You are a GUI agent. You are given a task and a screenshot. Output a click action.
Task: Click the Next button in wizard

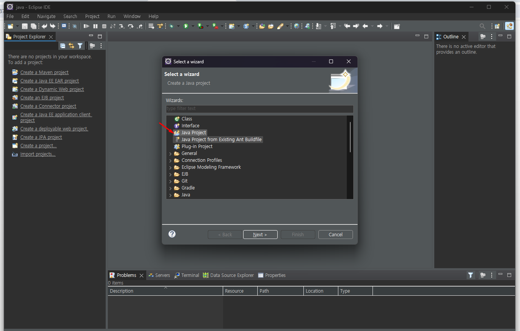pyautogui.click(x=260, y=234)
